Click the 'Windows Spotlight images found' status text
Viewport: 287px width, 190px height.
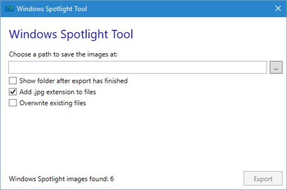click(x=59, y=179)
